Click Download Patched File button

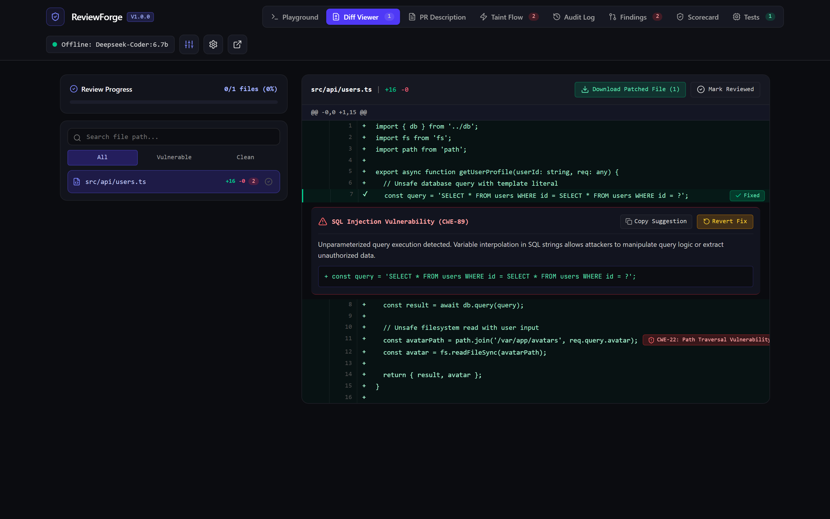point(630,89)
